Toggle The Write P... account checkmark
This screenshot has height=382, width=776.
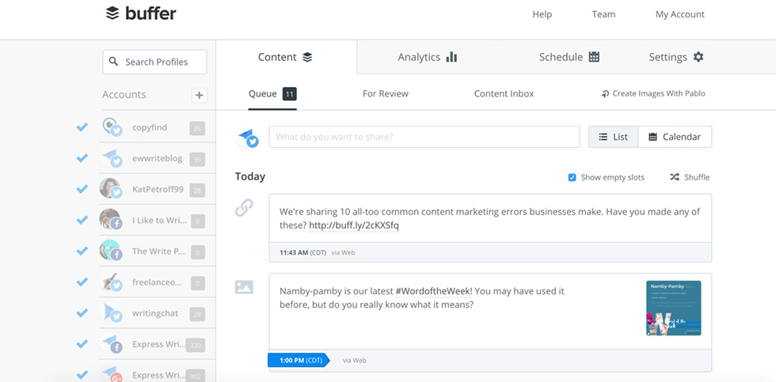pyautogui.click(x=82, y=251)
